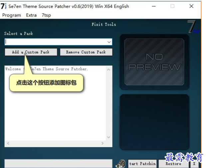This screenshot has width=206, height=168.
Task: Click the Remove Custom Pack button
Action: [x=86, y=52]
